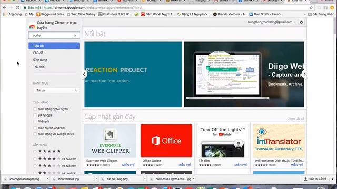Open the Tất cả category dropdown

(x=56, y=90)
